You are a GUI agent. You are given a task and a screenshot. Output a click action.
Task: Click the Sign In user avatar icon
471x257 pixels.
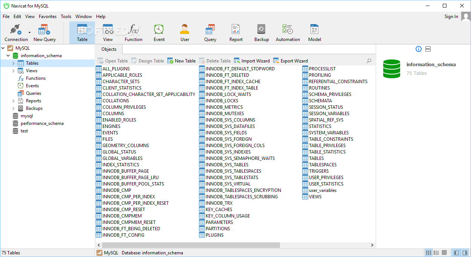point(466,17)
